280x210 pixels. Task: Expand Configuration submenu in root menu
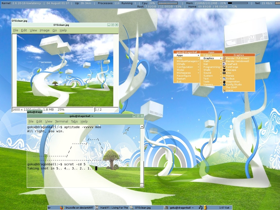pos(187,67)
